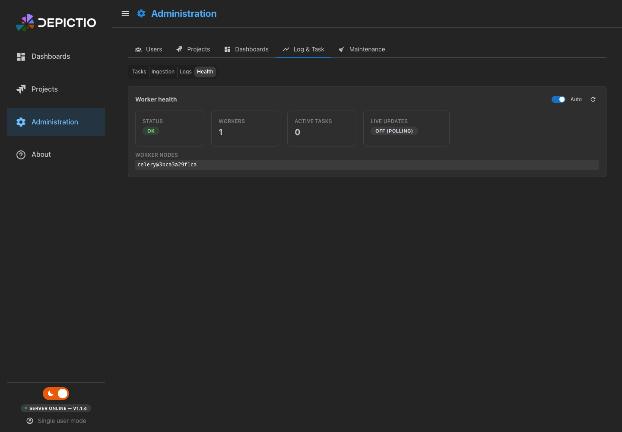Open the Dashboards admin tab
Viewport: 622px width, 432px height.
246,49
